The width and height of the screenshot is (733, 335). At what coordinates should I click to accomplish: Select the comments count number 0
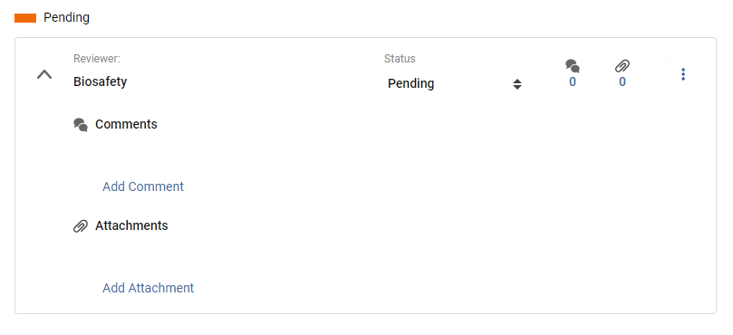tap(573, 81)
